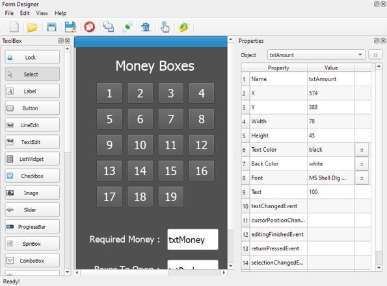The image size is (387, 286).
Task: Select the Slider widget in ToolBox
Action: (33, 210)
